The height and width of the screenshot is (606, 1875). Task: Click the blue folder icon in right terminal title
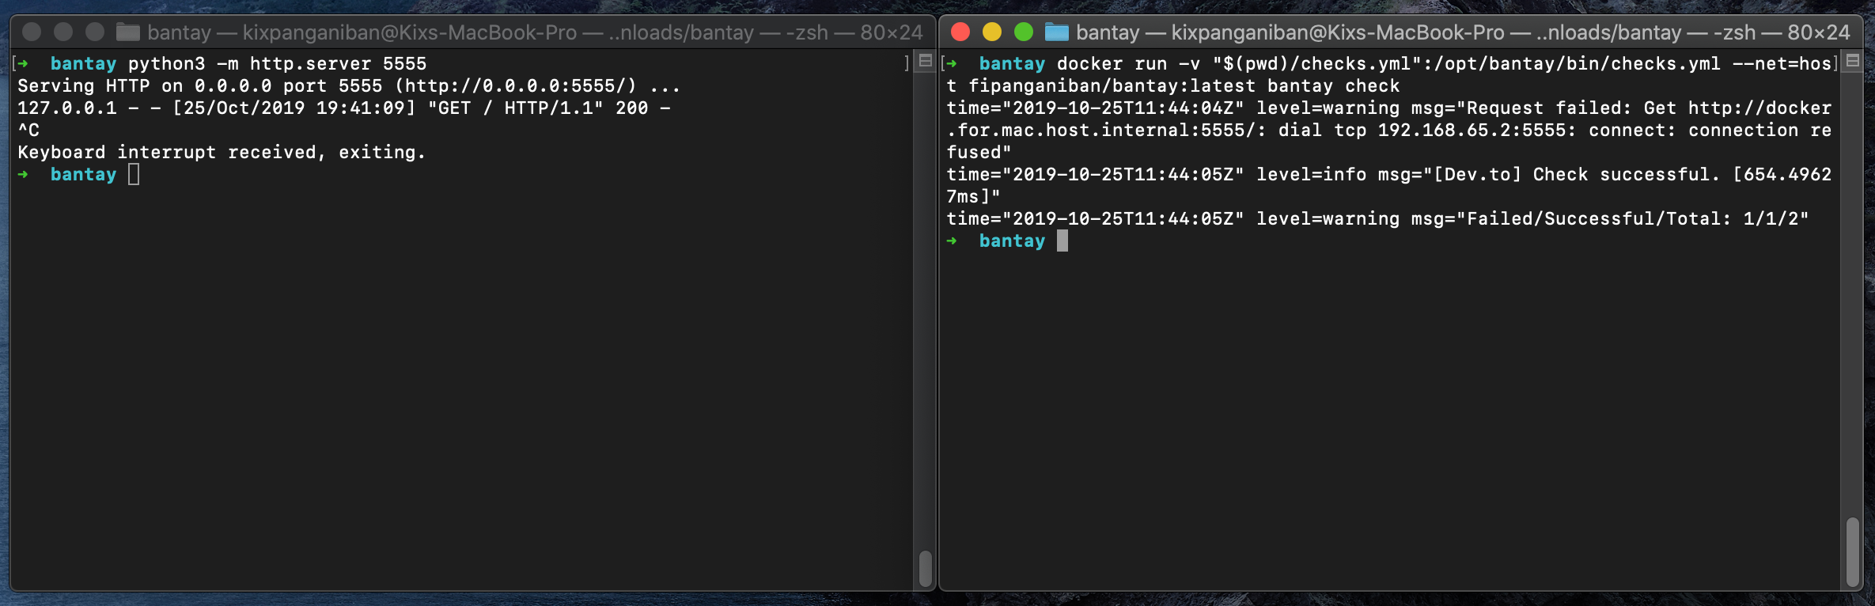pyautogui.click(x=1056, y=32)
